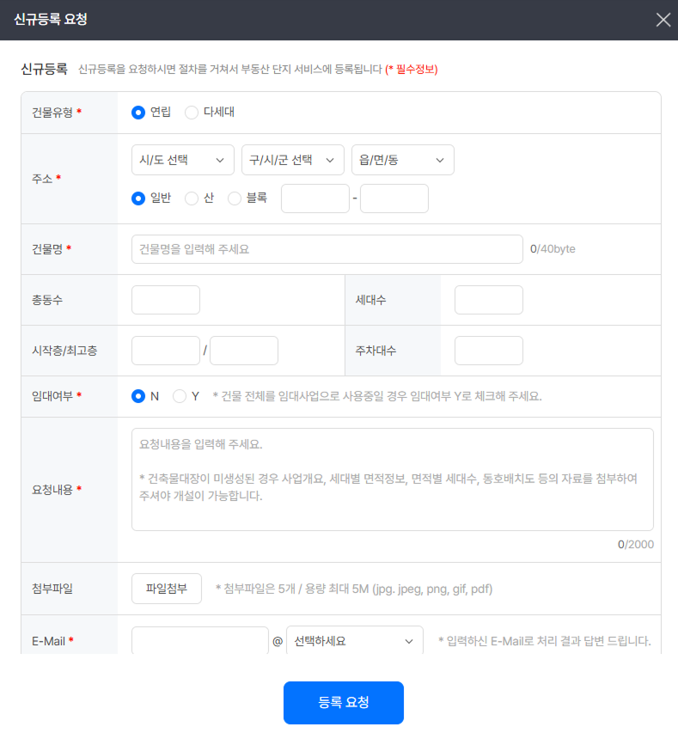Click the E-Mail ID input field
Viewport: 678px width, 745px height.
pyautogui.click(x=200, y=641)
